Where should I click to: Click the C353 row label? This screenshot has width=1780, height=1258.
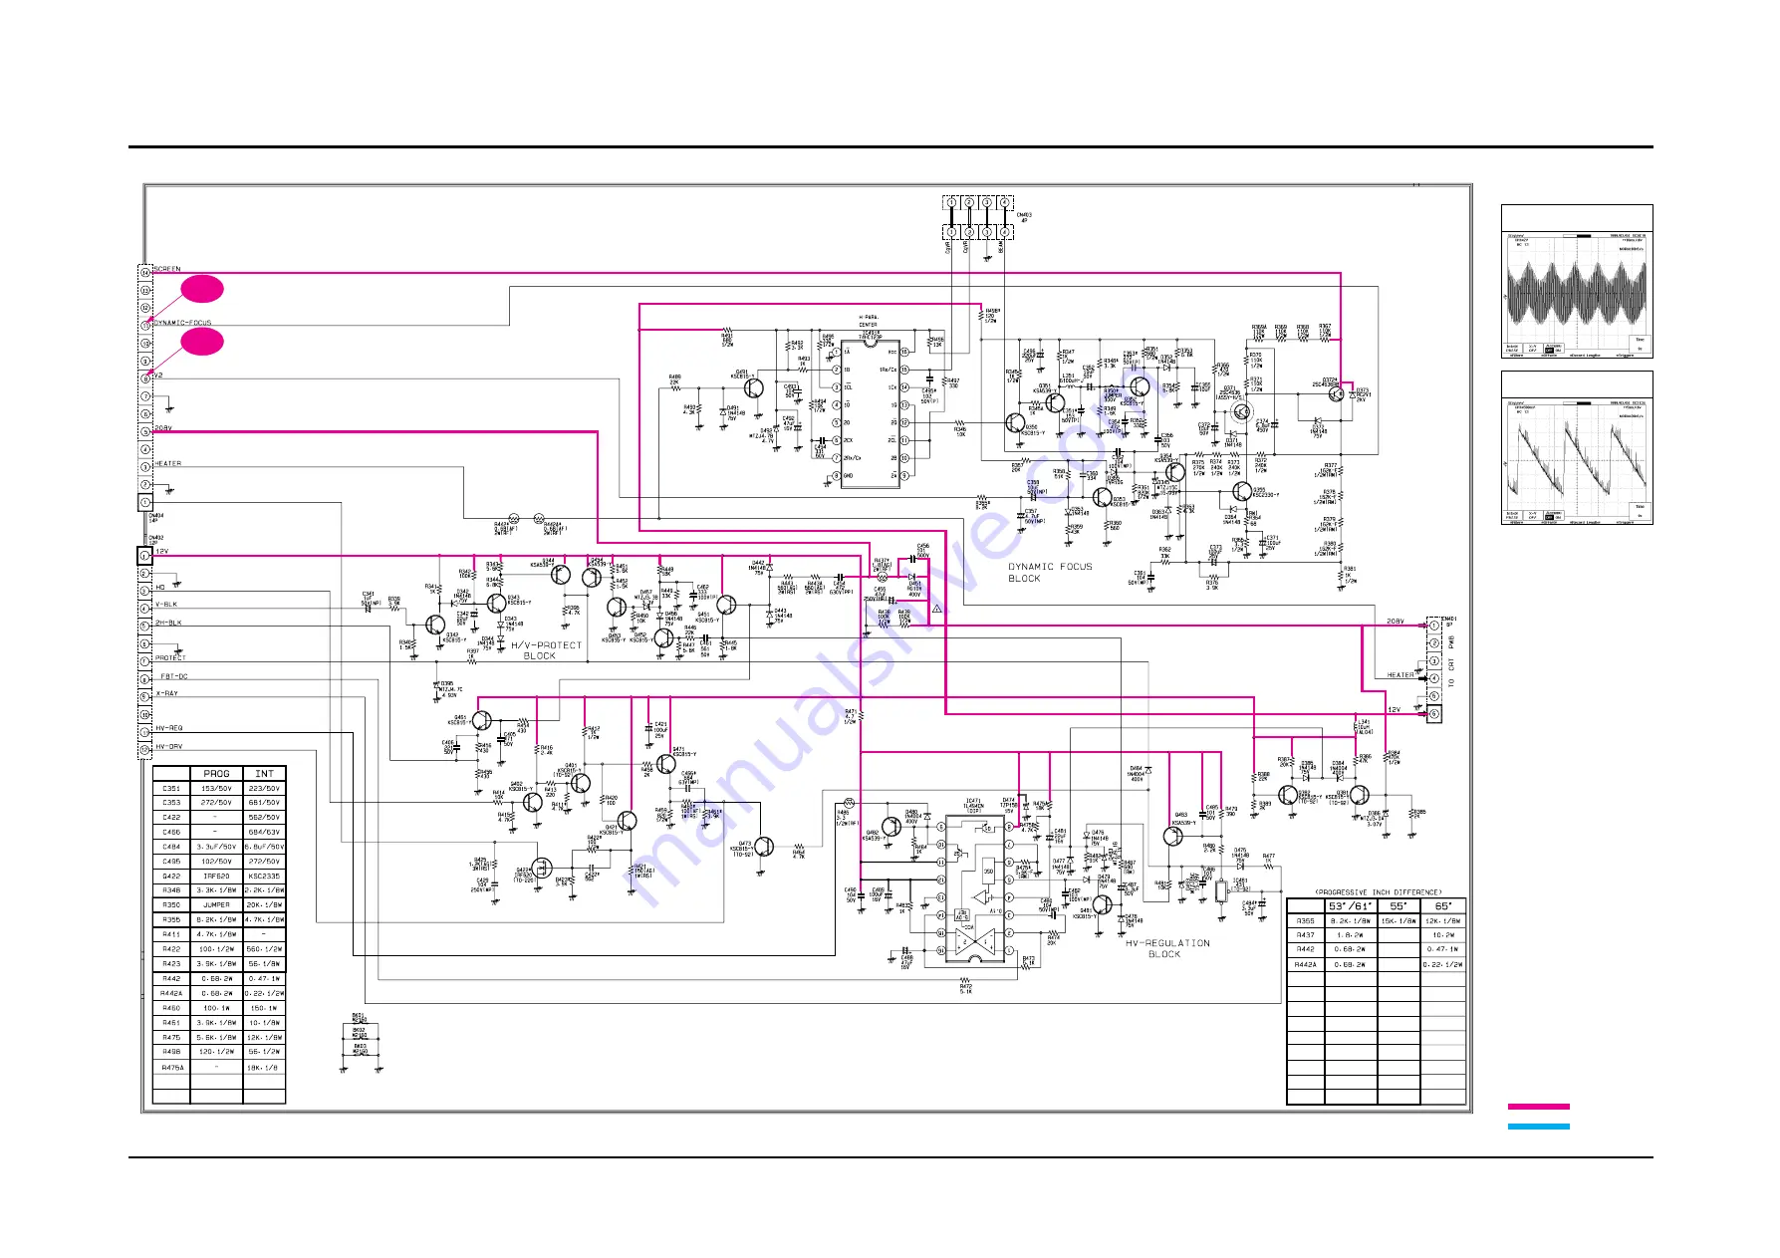pos(171,802)
